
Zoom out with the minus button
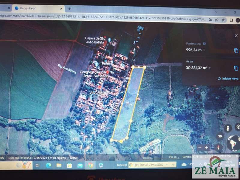200,148
